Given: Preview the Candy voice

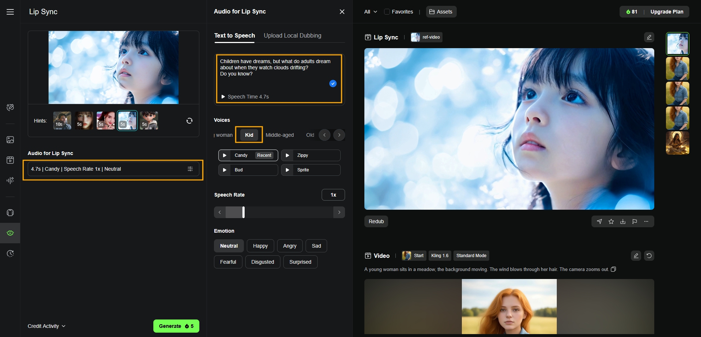Looking at the screenshot, I should (x=225, y=155).
